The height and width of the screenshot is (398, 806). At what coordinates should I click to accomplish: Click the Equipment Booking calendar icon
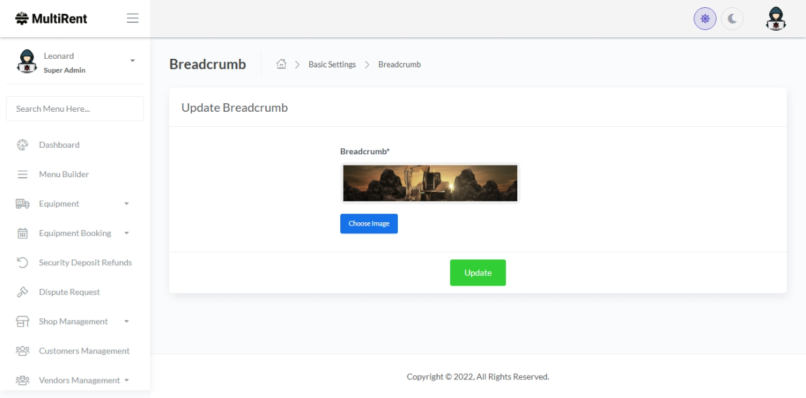22,233
